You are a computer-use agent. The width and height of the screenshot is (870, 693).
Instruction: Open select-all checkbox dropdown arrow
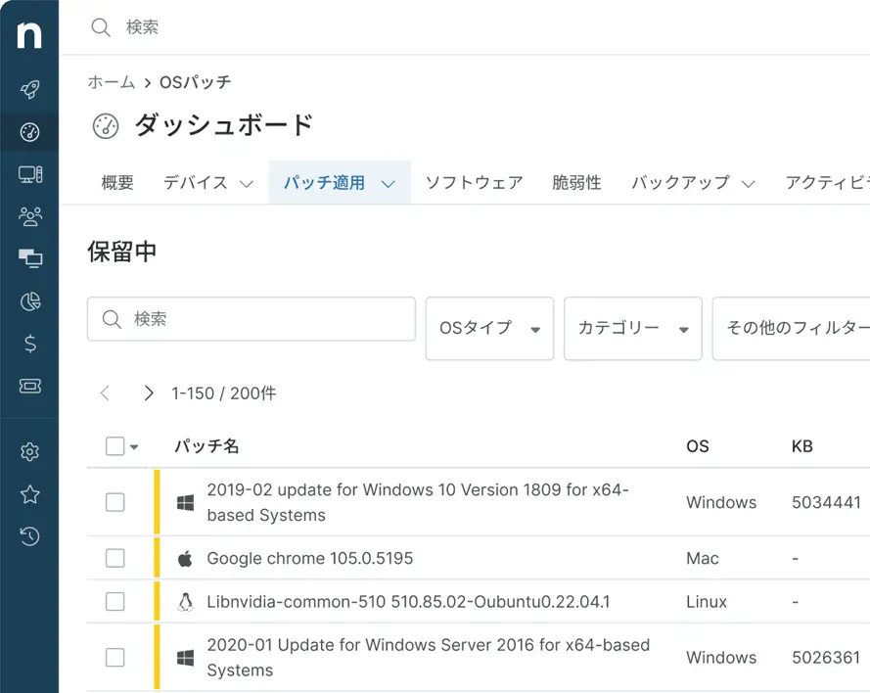134,446
